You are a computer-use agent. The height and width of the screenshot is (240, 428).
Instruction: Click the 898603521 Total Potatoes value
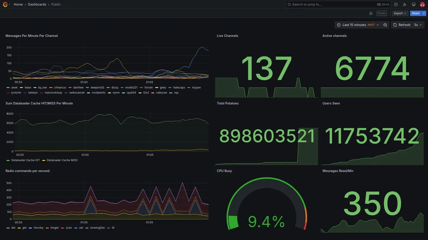point(267,137)
